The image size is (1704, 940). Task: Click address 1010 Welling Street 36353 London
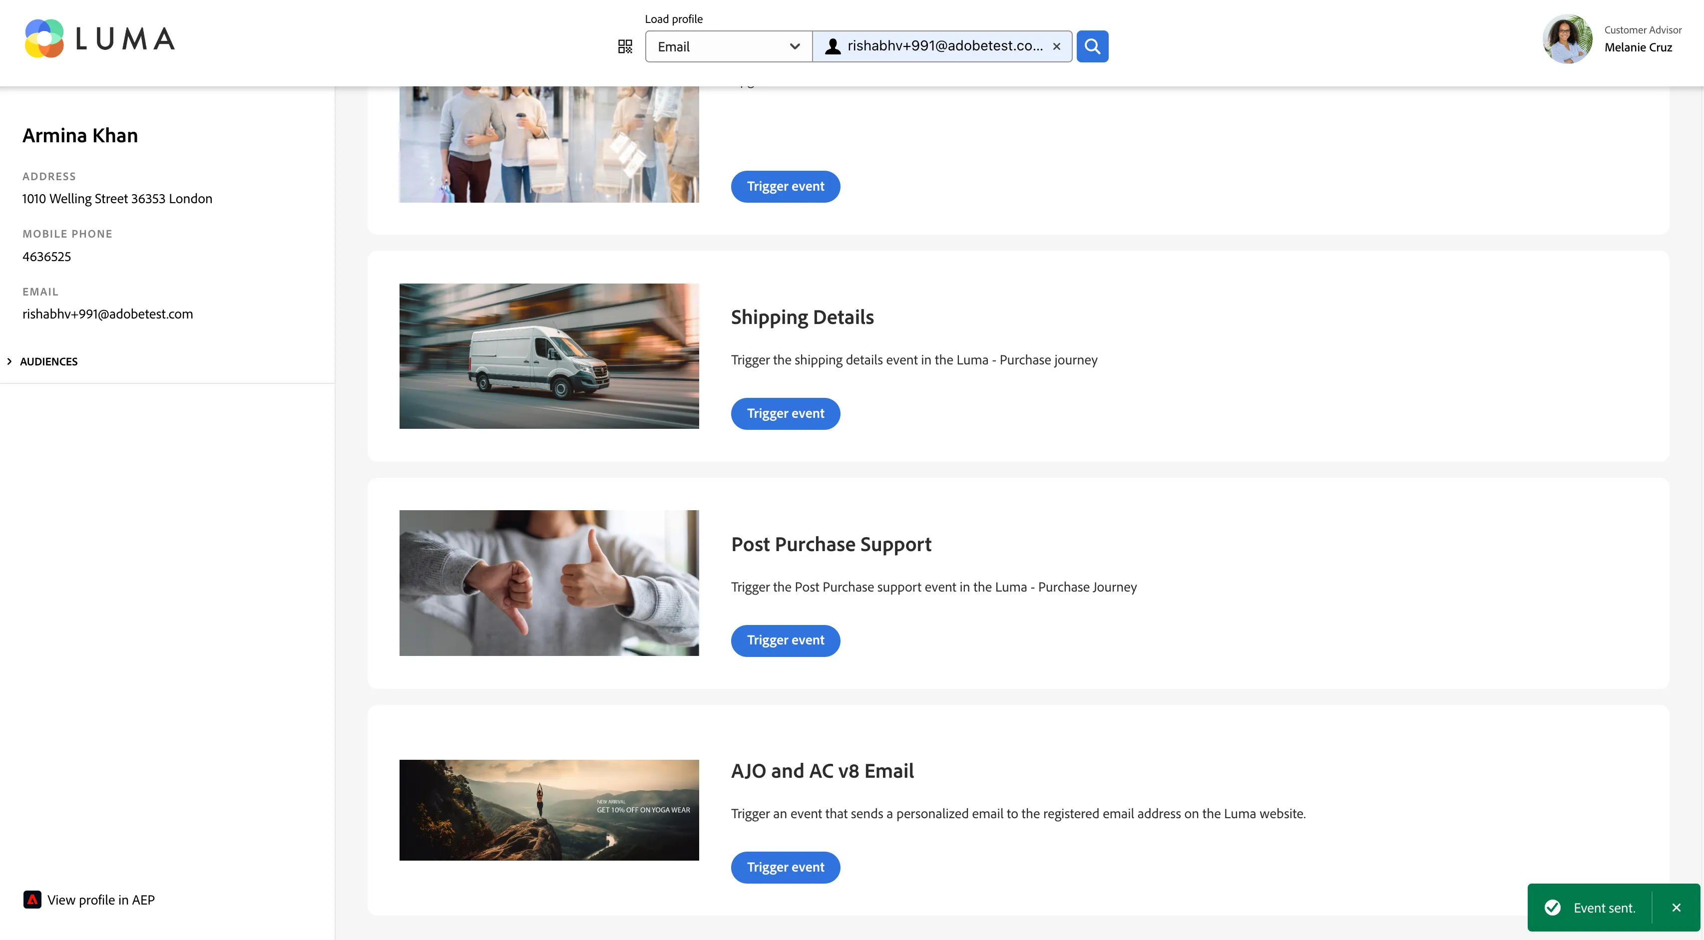[117, 199]
